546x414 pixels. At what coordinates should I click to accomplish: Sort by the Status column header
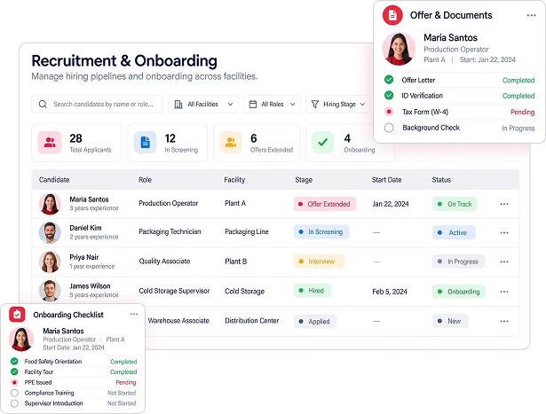click(441, 180)
